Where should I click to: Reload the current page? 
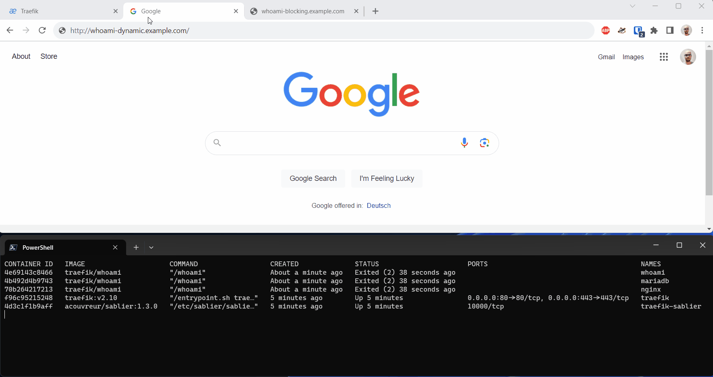(x=42, y=30)
